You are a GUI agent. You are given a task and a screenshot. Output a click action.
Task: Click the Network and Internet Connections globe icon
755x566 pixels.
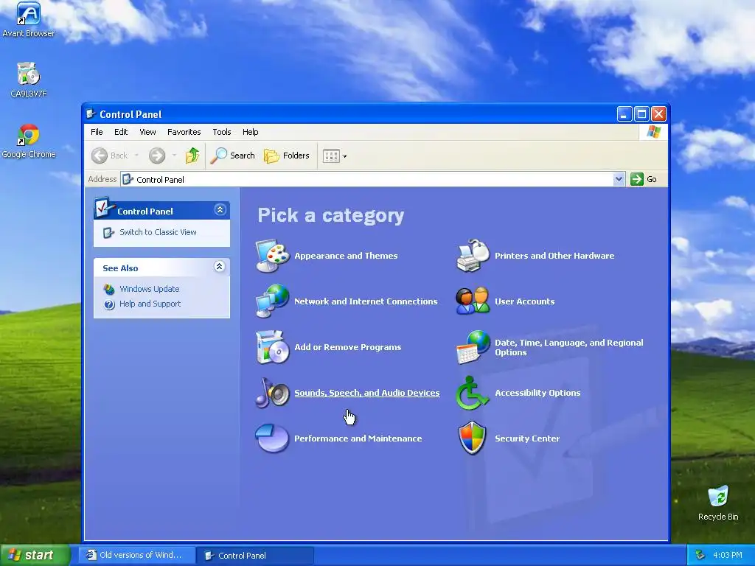pyautogui.click(x=273, y=301)
